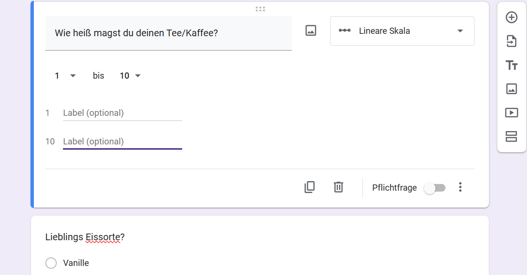Add a video from the sidebar
Viewport: 527px width, 275px height.
511,112
